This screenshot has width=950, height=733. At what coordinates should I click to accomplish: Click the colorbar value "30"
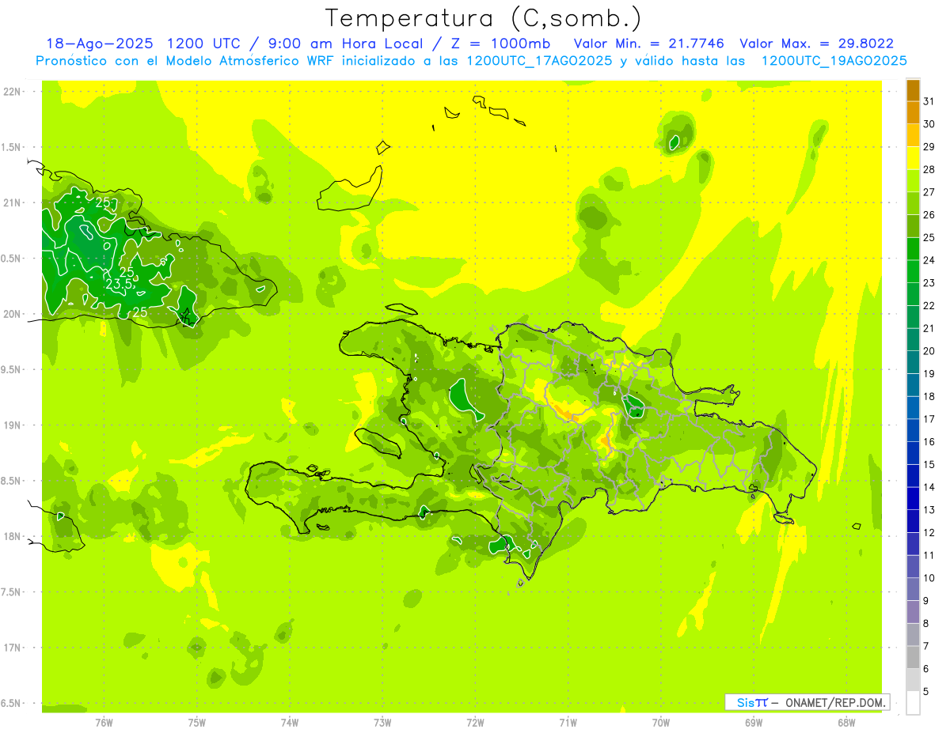[x=929, y=123]
